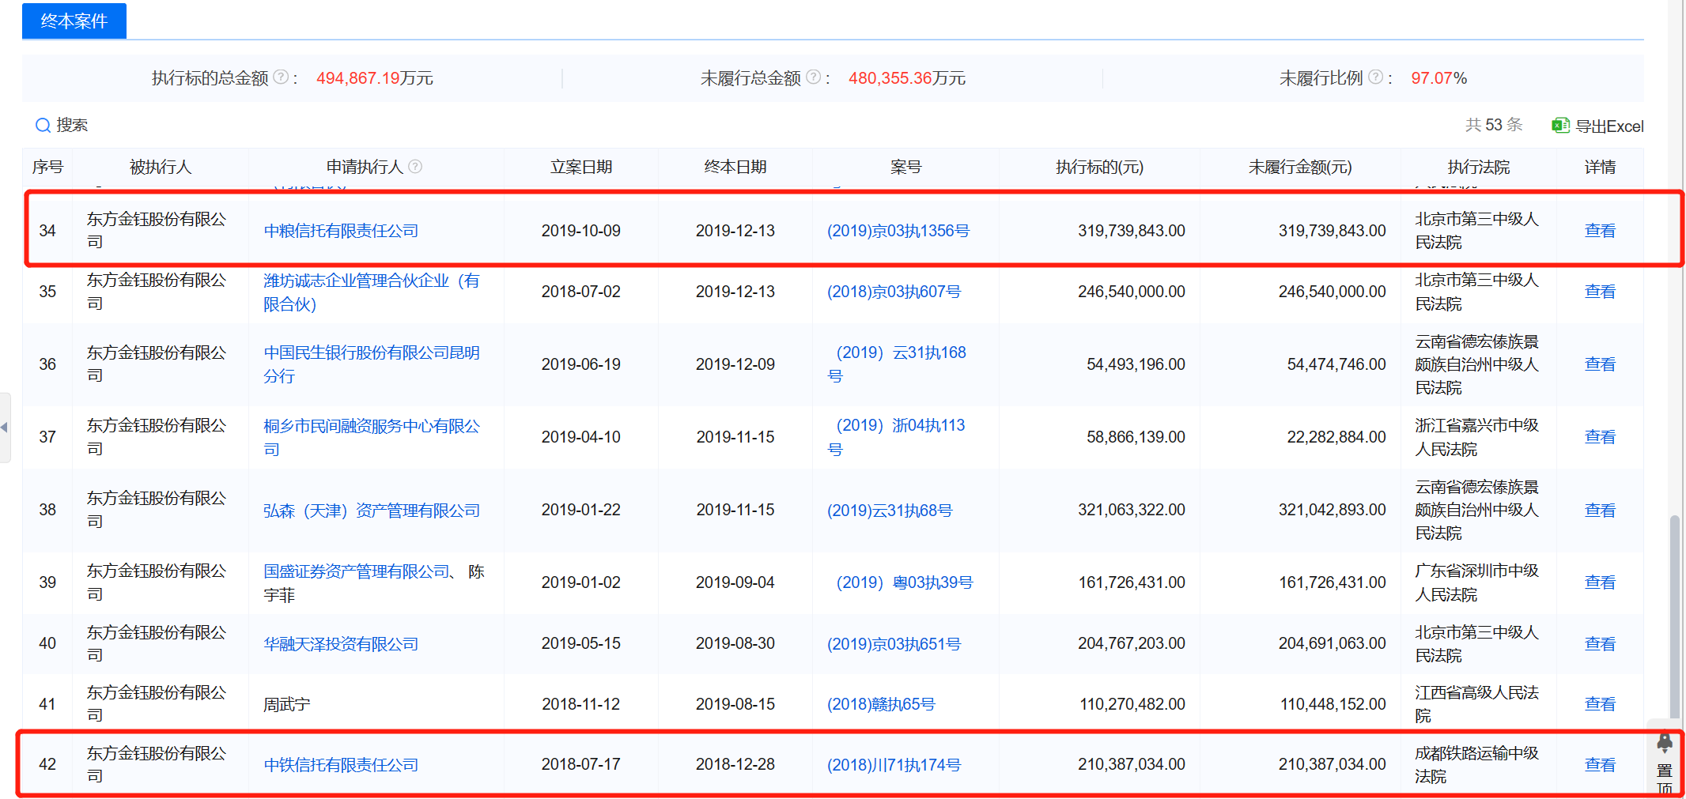Viewport: 1686px width, 799px height.
Task: Open help icon beside 执行标的总金额
Action: (x=281, y=77)
